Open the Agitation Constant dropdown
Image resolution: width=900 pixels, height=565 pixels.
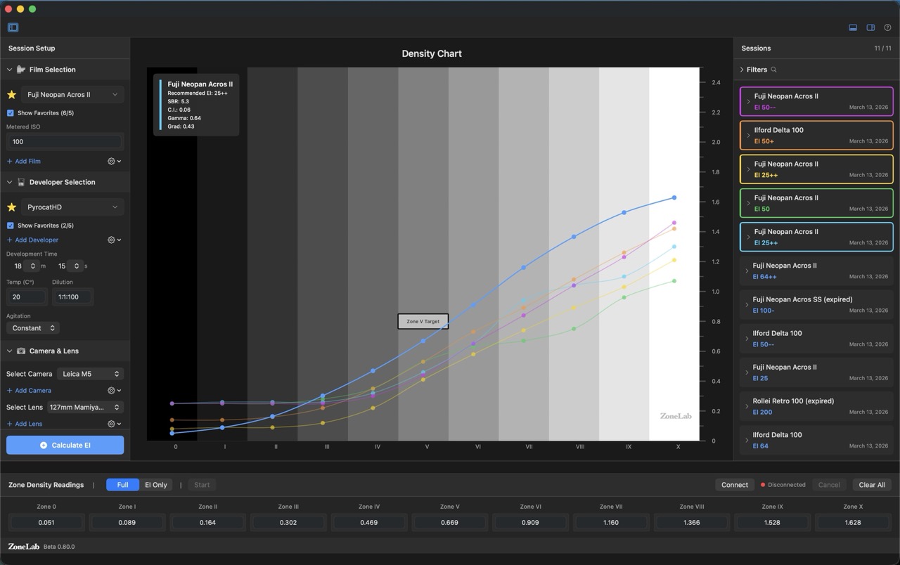(32, 328)
